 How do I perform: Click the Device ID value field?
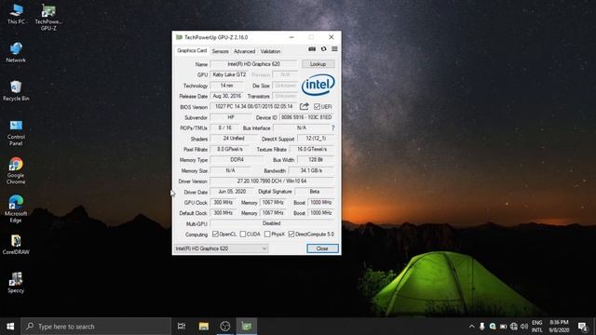click(x=306, y=117)
